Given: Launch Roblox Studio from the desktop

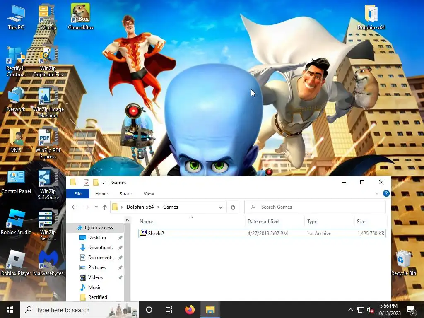Looking at the screenshot, I should (16, 222).
